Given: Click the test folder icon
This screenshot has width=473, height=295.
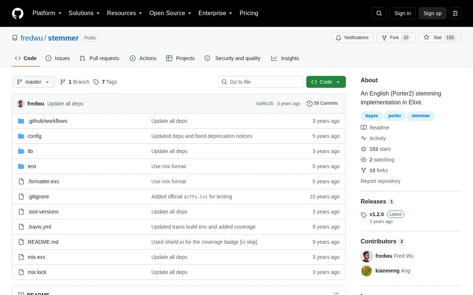Looking at the screenshot, I should (x=21, y=166).
